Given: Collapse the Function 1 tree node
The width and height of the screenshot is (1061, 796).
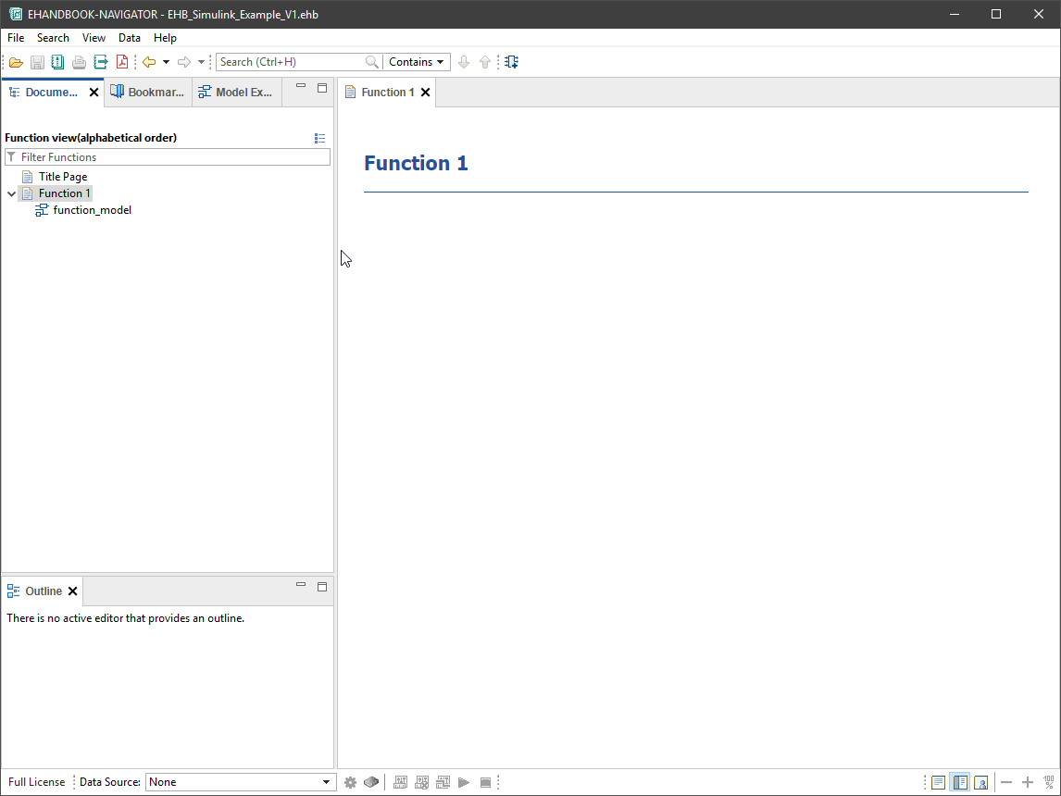Looking at the screenshot, I should [x=11, y=193].
